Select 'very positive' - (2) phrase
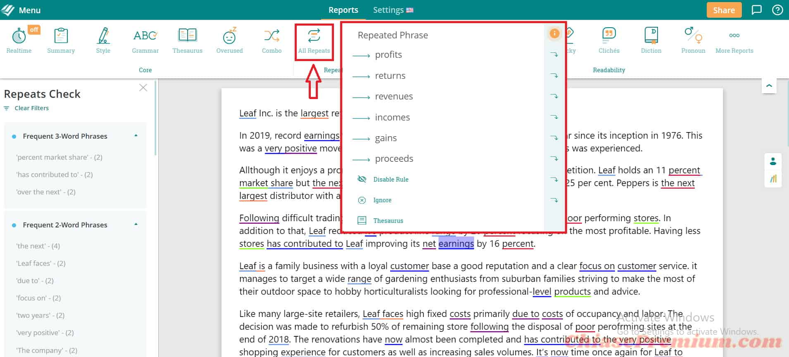This screenshot has height=357, width=789. coord(45,333)
